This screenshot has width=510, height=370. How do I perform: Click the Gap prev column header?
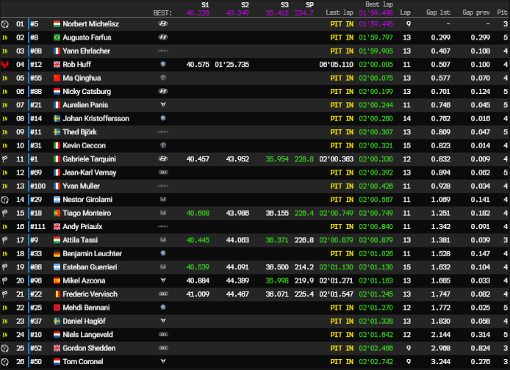point(476,12)
